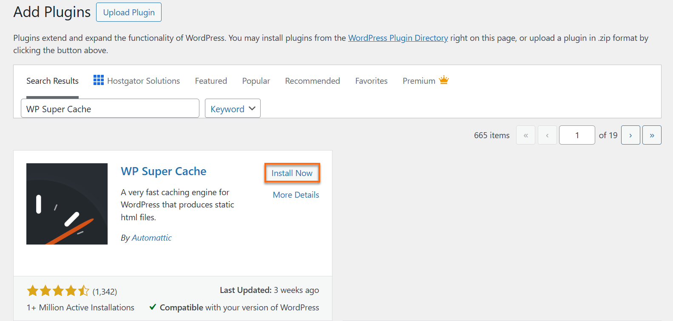Open the Automattic author link
Viewport: 673px width, 321px height.
coord(152,238)
